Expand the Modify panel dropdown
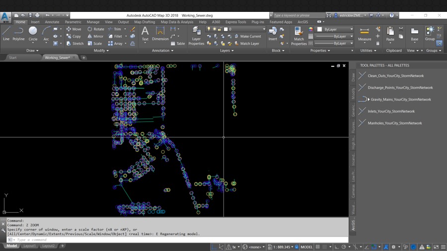This screenshot has width=447, height=251. tap(101, 51)
